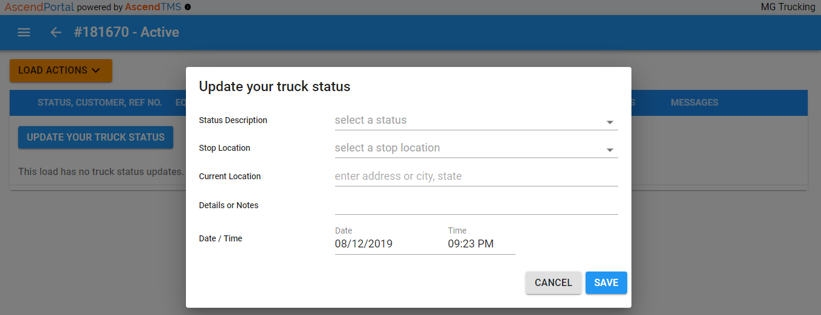The width and height of the screenshot is (821, 315).
Task: Click the Status Description dropdown arrow
Action: coord(610,122)
